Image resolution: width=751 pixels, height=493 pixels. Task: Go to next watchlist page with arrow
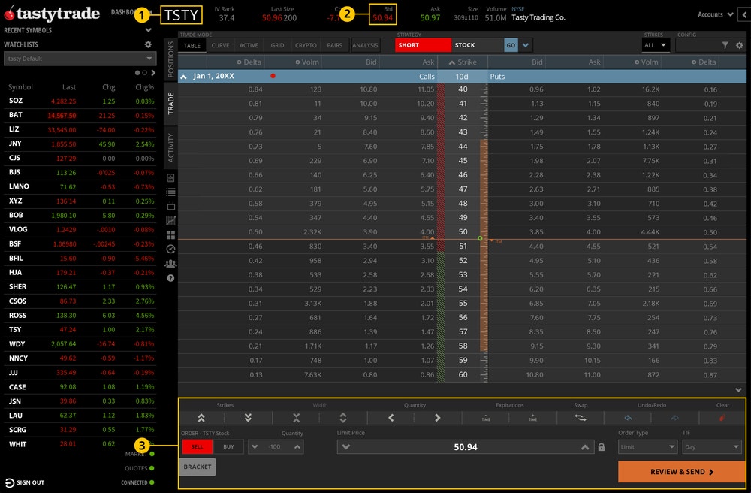[153, 73]
